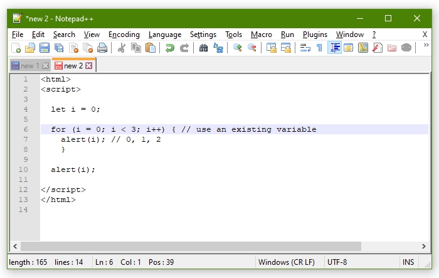Open the Window menu
The width and height of the screenshot is (439, 278).
(x=350, y=35)
